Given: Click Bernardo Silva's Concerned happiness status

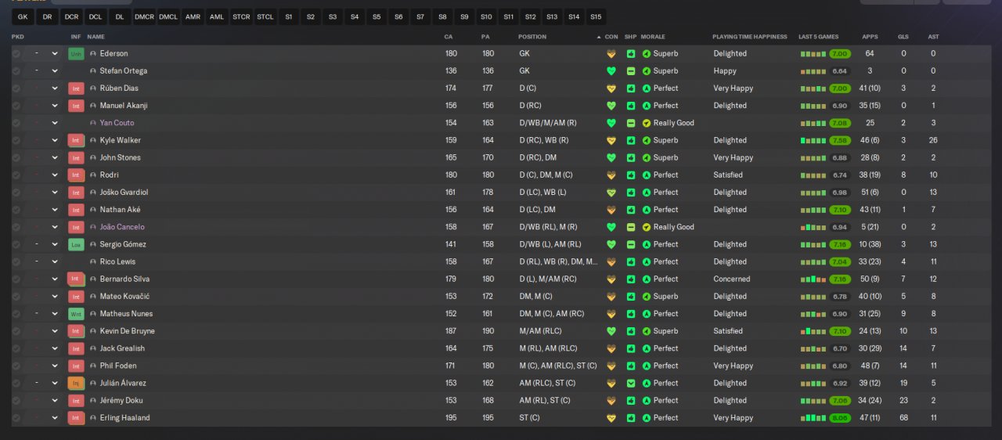Looking at the screenshot, I should click(732, 279).
